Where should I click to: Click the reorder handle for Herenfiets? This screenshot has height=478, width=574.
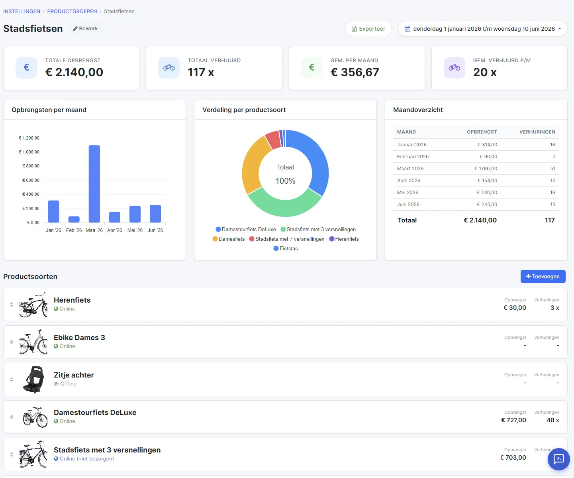click(12, 305)
